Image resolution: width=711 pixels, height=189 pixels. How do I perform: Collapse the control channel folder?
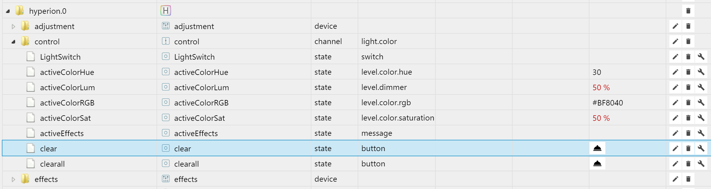(13, 42)
